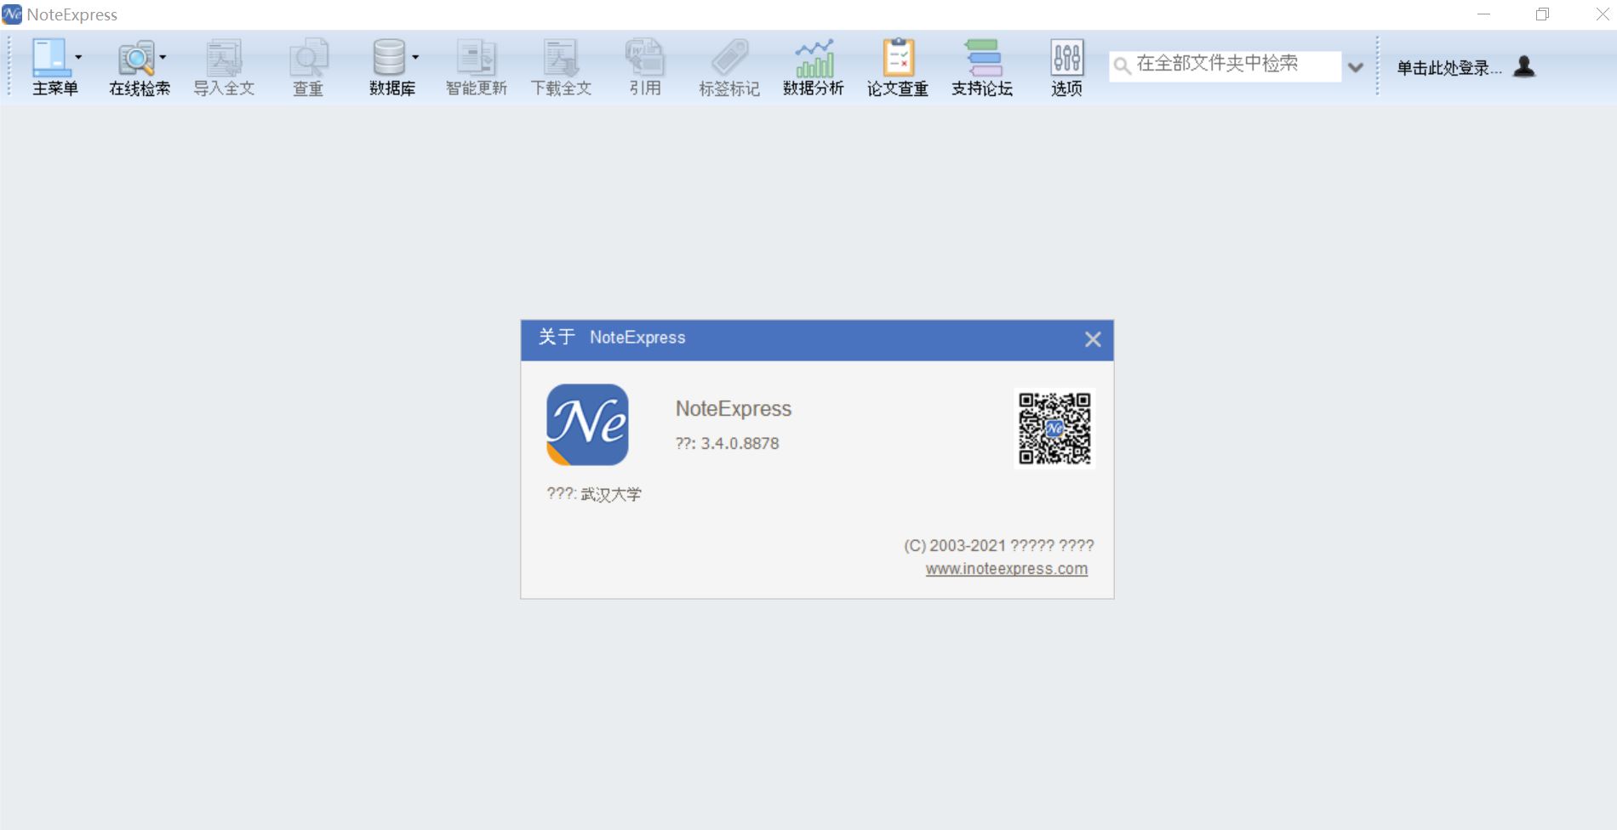The width and height of the screenshot is (1617, 830).
Task: Click the user profile silhouette icon
Action: point(1524,66)
